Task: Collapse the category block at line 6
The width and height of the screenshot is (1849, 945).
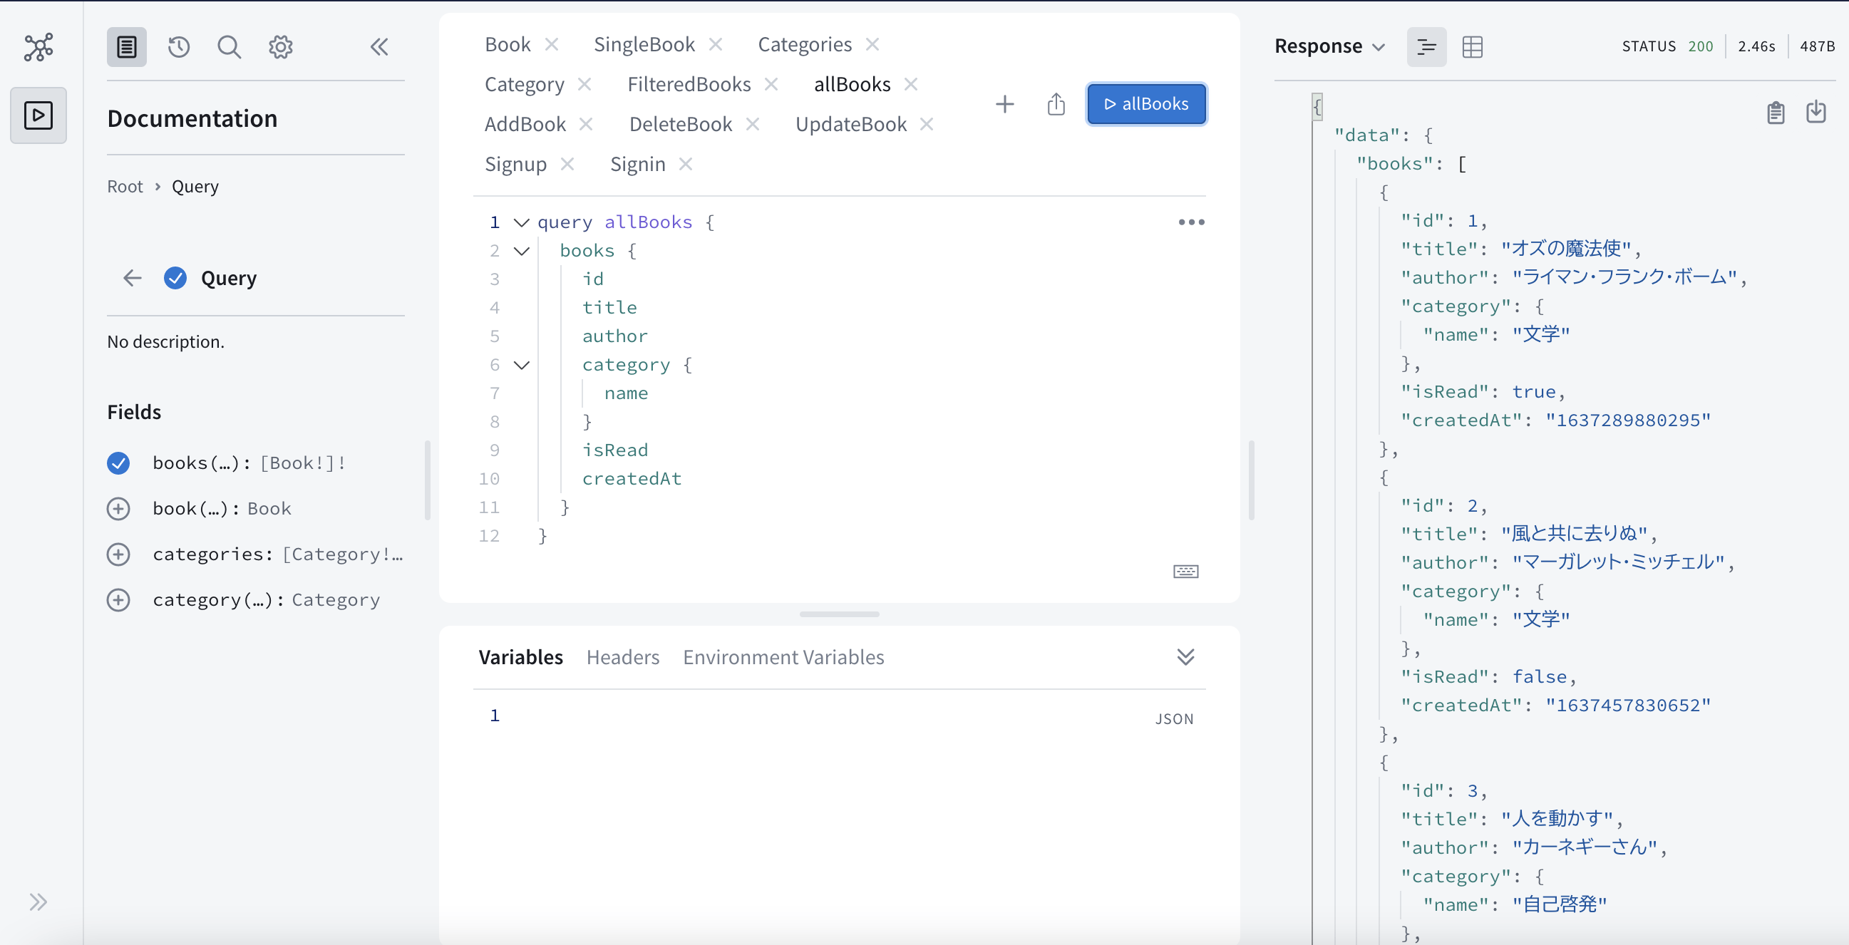Action: 522,365
